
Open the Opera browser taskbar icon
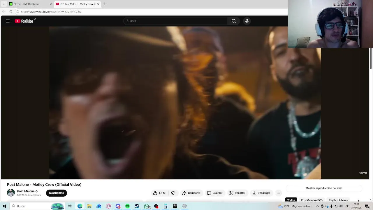tap(108, 206)
